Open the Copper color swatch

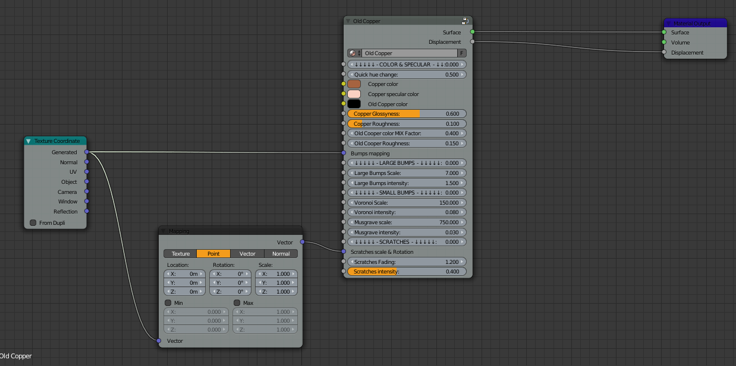(x=354, y=84)
